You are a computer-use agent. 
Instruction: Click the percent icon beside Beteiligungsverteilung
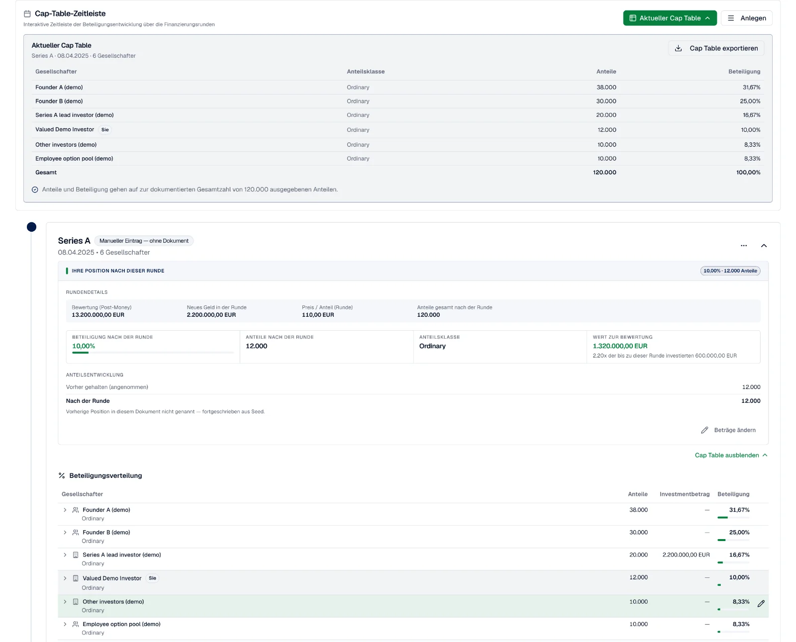pyautogui.click(x=62, y=476)
